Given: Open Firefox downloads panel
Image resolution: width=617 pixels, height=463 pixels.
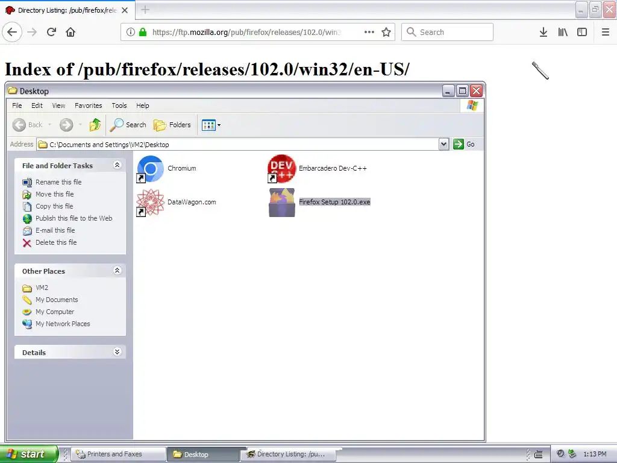Looking at the screenshot, I should click(543, 32).
